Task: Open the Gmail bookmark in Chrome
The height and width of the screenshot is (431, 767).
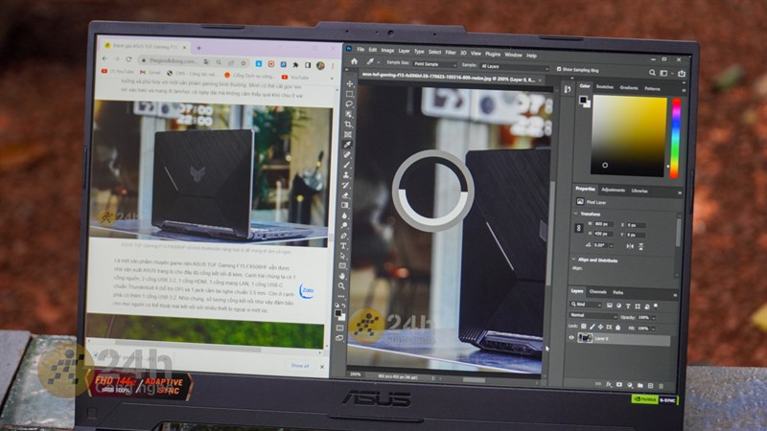Action: (151, 73)
